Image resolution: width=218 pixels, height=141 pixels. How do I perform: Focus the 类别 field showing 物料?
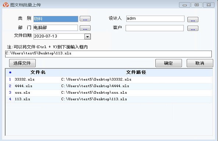(56, 19)
